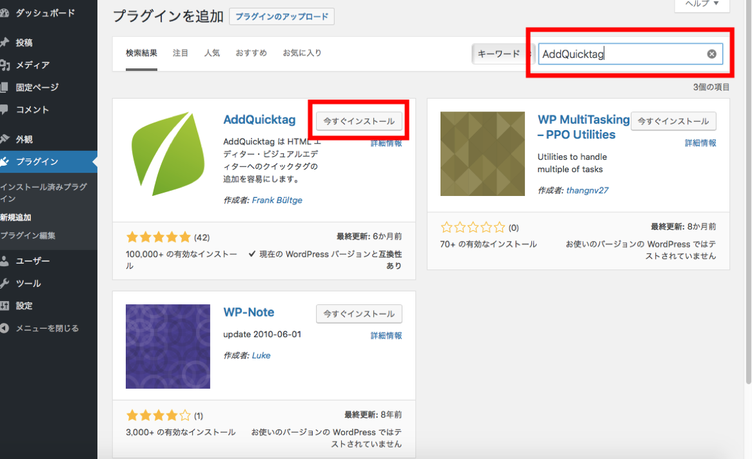
Task: Click メニューを閉じる to collapse sidebar
Action: 47,328
